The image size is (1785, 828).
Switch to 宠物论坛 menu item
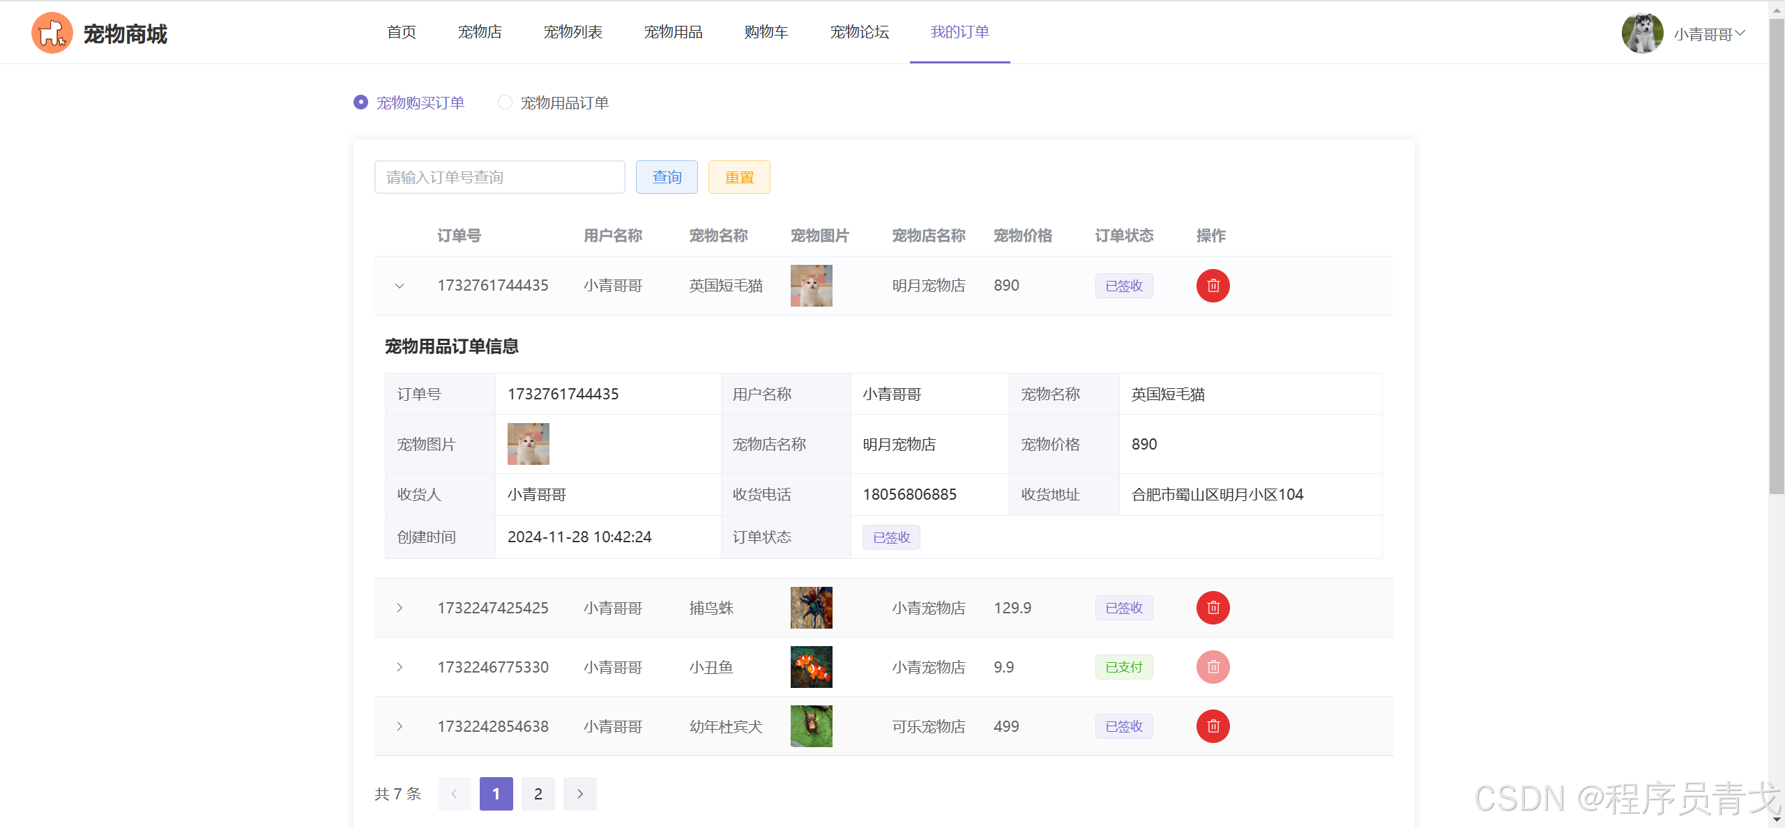tap(859, 32)
